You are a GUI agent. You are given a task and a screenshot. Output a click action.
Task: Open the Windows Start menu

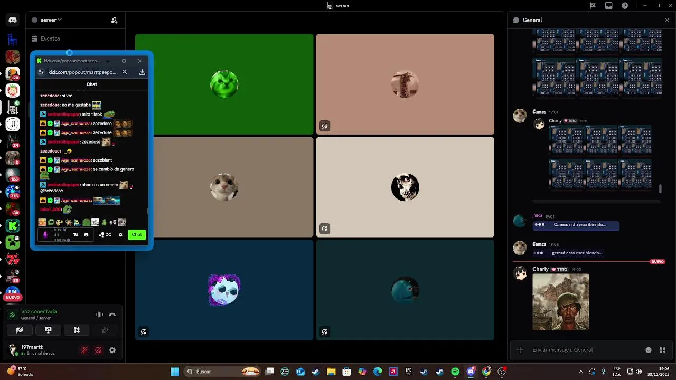[x=175, y=372]
